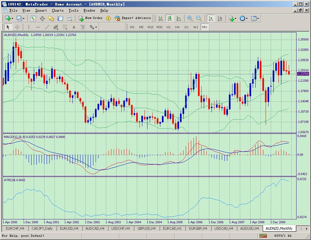Click the New Order button
The image size is (311, 240).
click(x=91, y=18)
